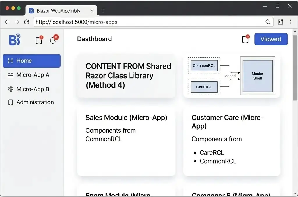Close the browser window with X
The image size is (298, 197).
click(x=290, y=6)
